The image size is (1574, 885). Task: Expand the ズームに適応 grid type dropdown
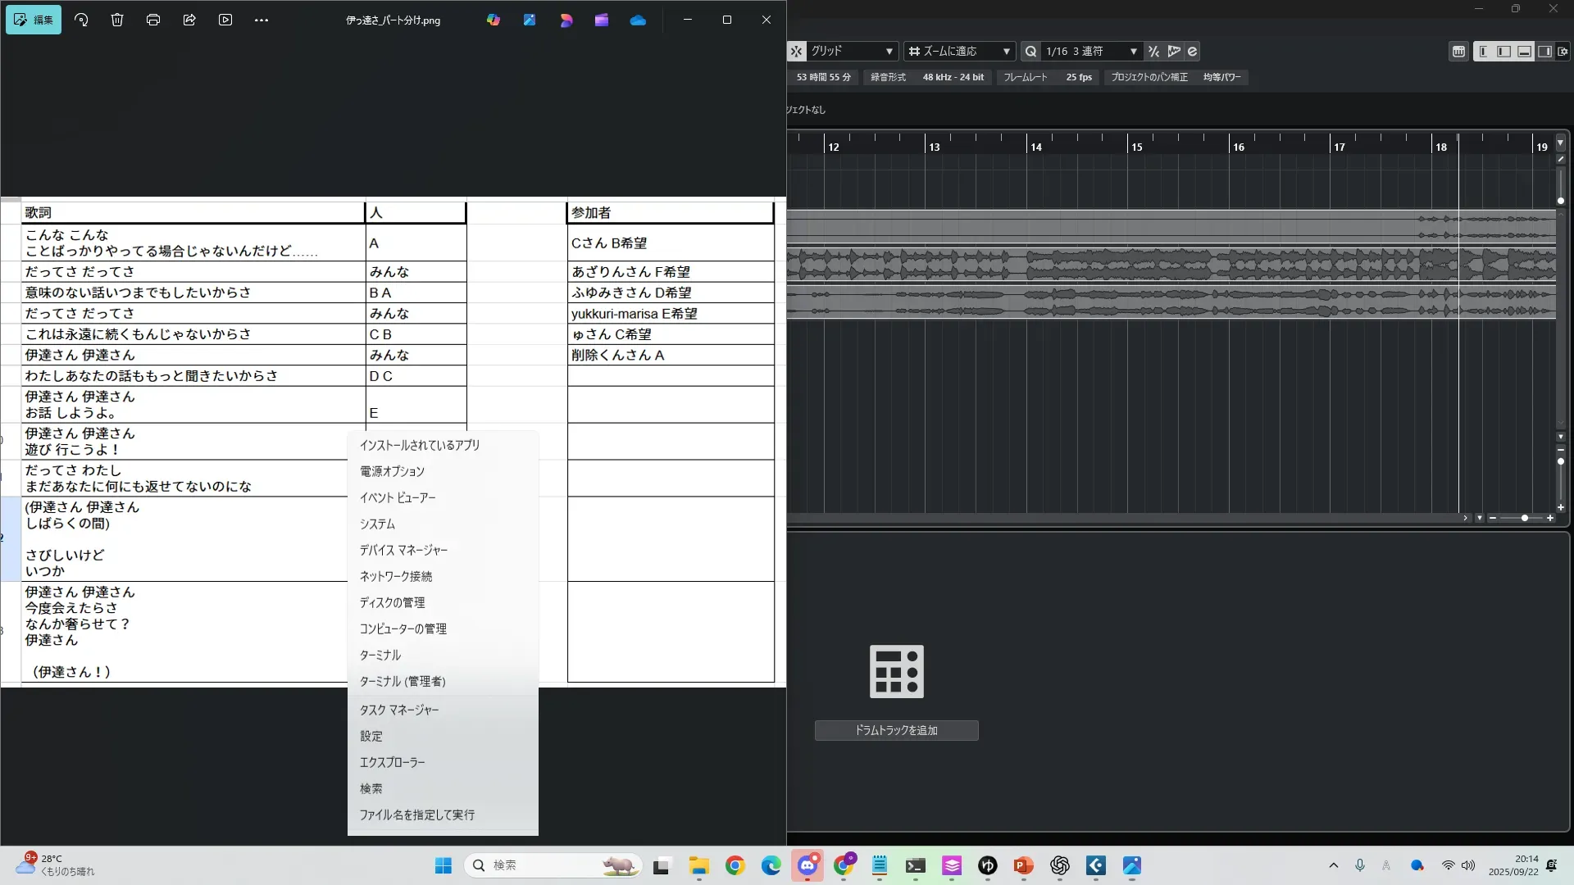pyautogui.click(x=959, y=51)
